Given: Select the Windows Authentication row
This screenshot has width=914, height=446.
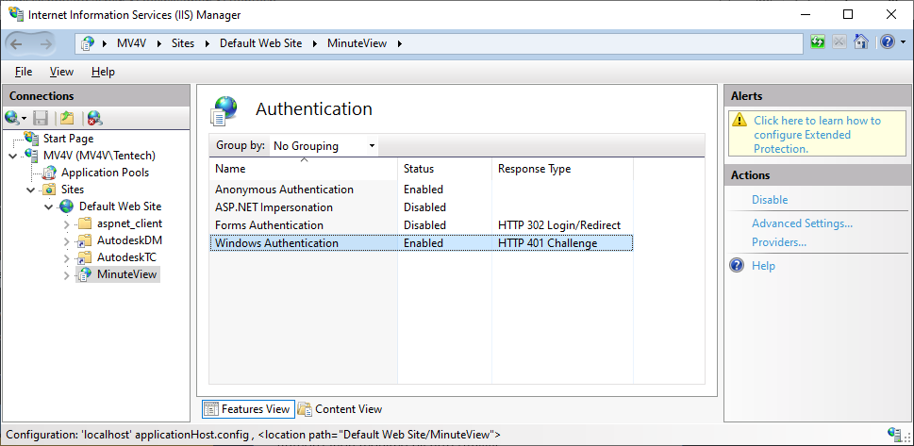Looking at the screenshot, I should (x=421, y=243).
